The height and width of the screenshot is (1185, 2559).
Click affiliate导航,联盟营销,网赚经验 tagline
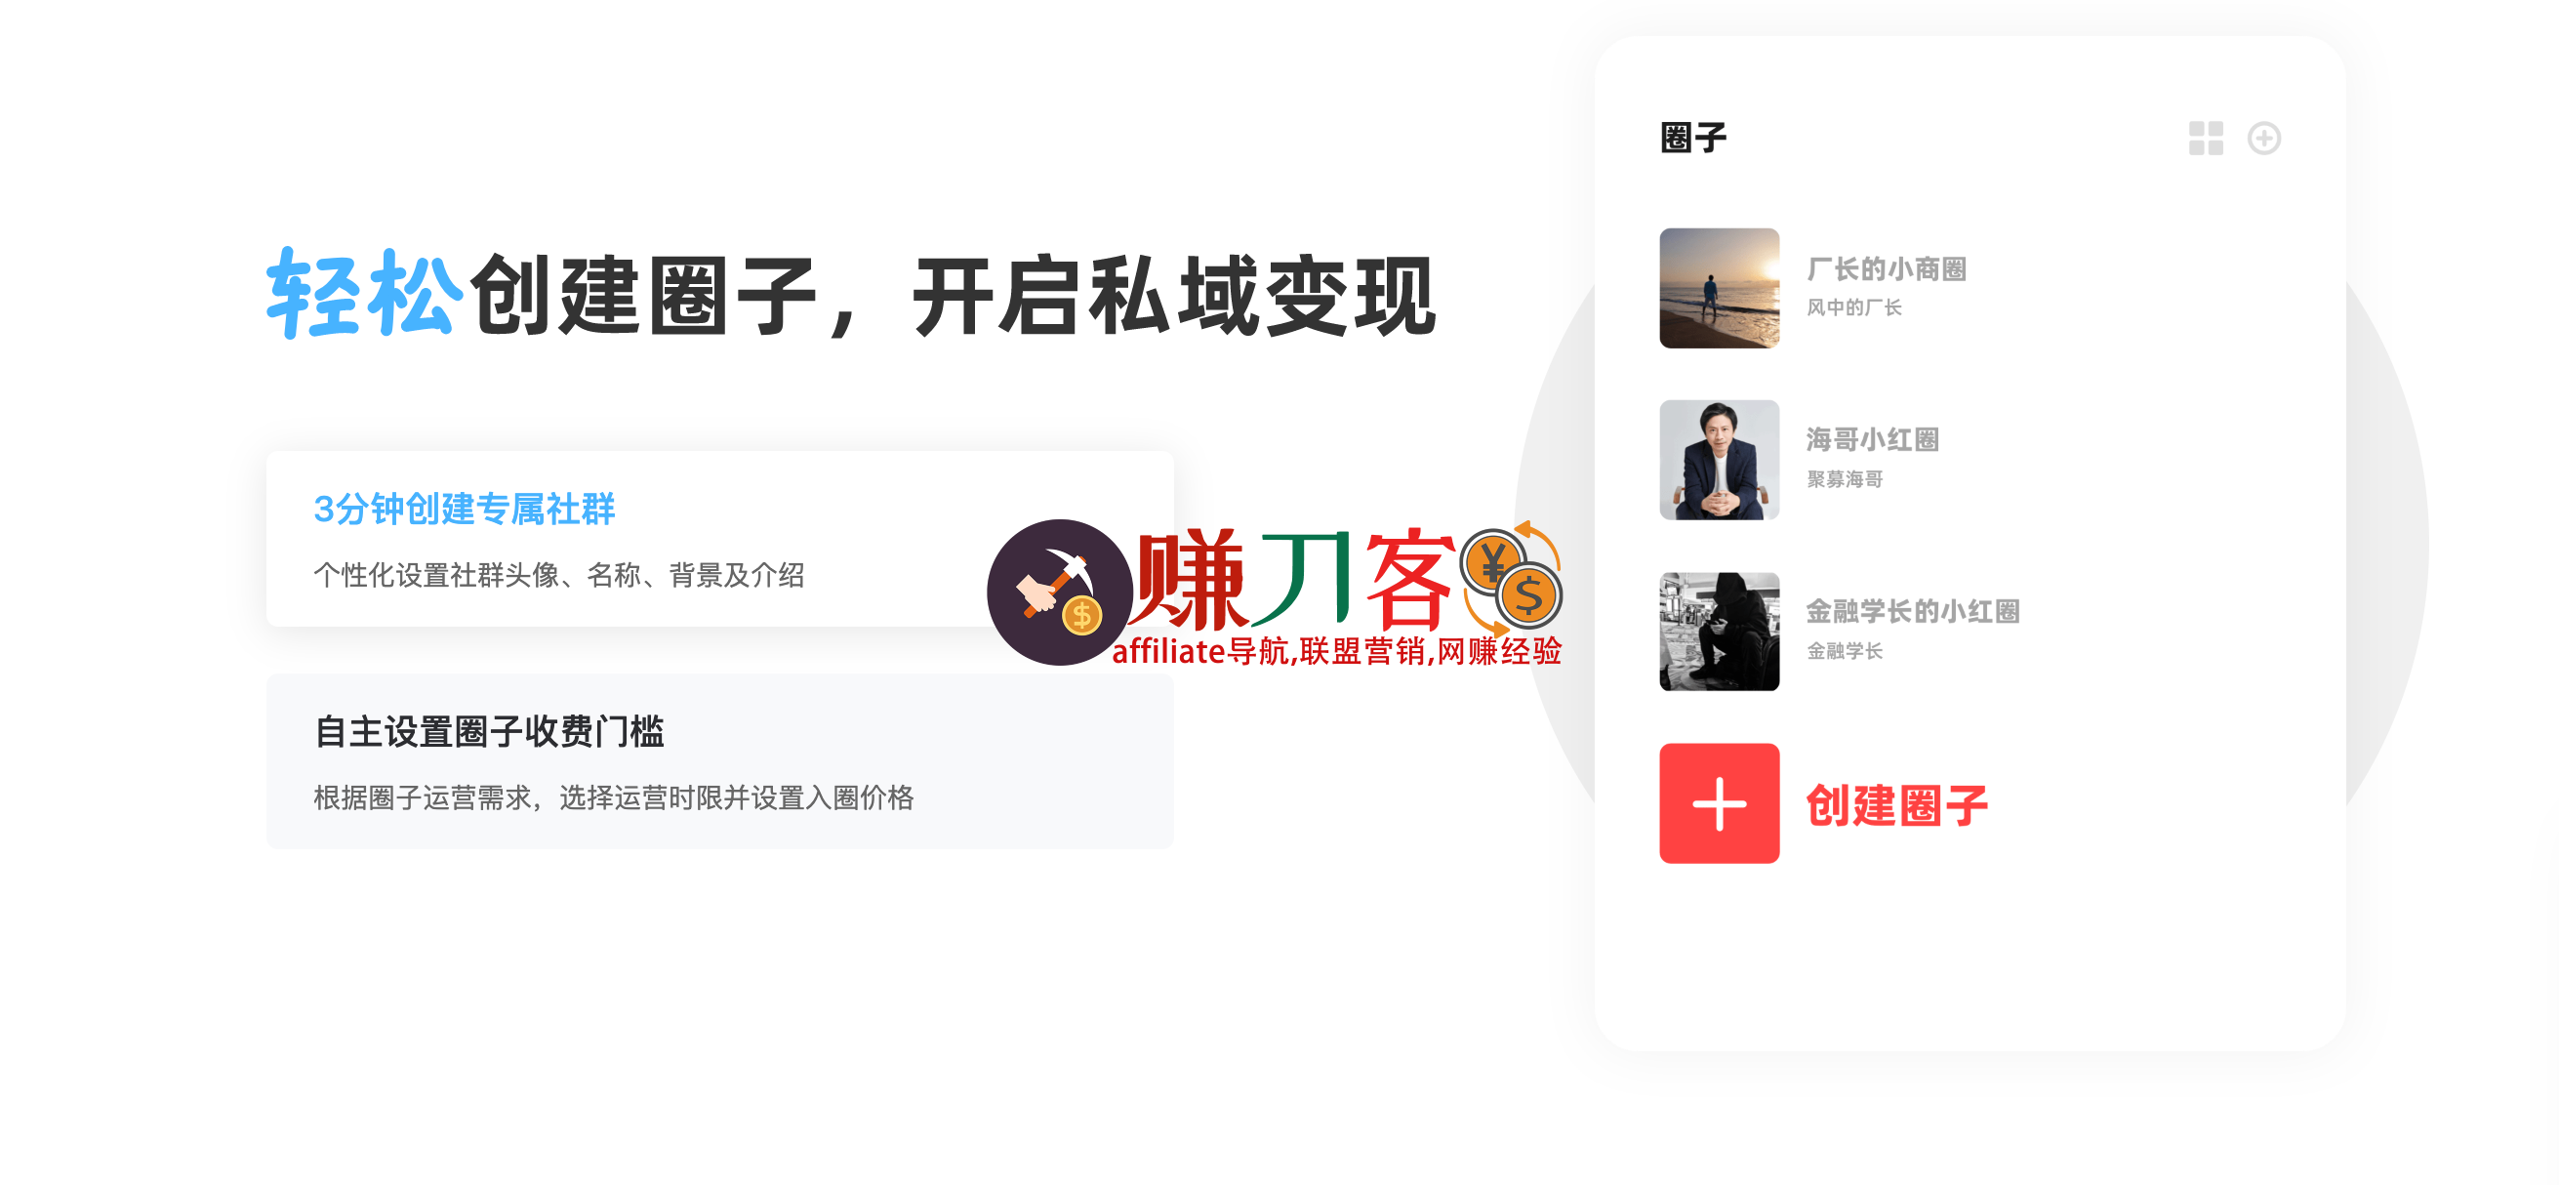[1337, 652]
